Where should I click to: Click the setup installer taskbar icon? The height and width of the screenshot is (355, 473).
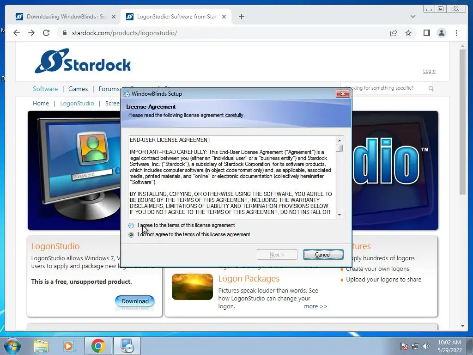pyautogui.click(x=127, y=346)
